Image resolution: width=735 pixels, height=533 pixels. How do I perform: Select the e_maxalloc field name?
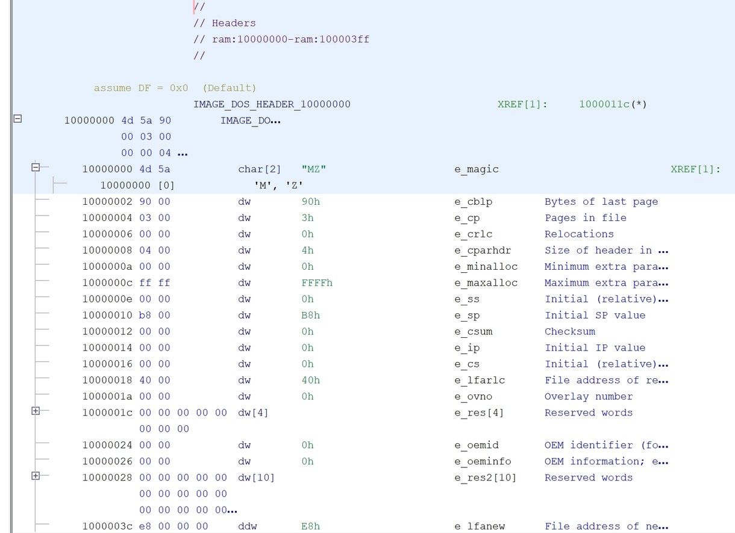click(486, 283)
